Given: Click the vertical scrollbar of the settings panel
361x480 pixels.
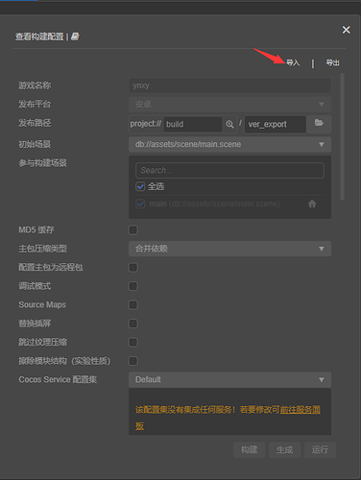Looking at the screenshot, I should click(342, 136).
